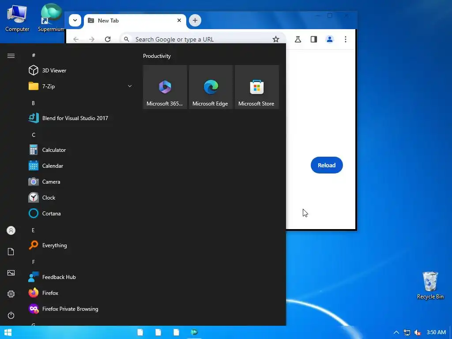Open the Microsoft 365 tile
This screenshot has height=339, width=452.
(x=165, y=87)
